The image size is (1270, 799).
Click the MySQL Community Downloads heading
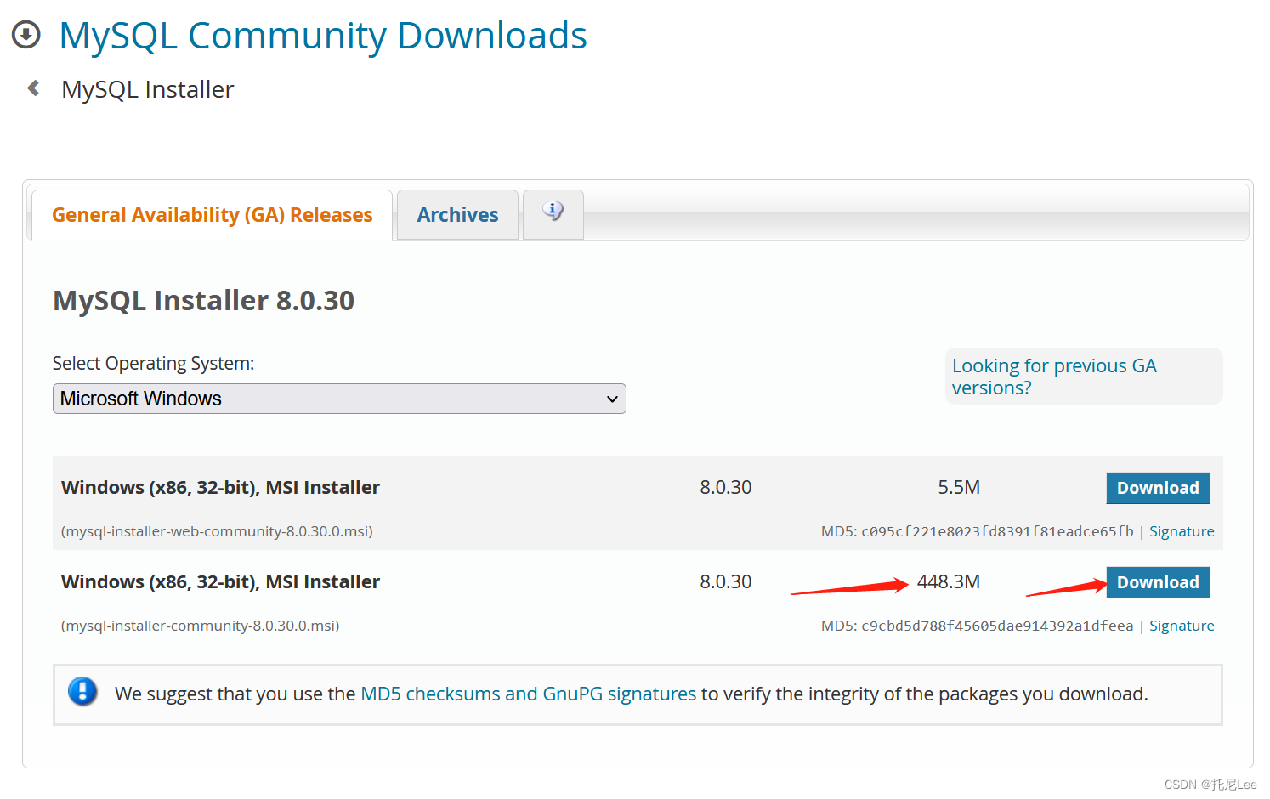322,35
